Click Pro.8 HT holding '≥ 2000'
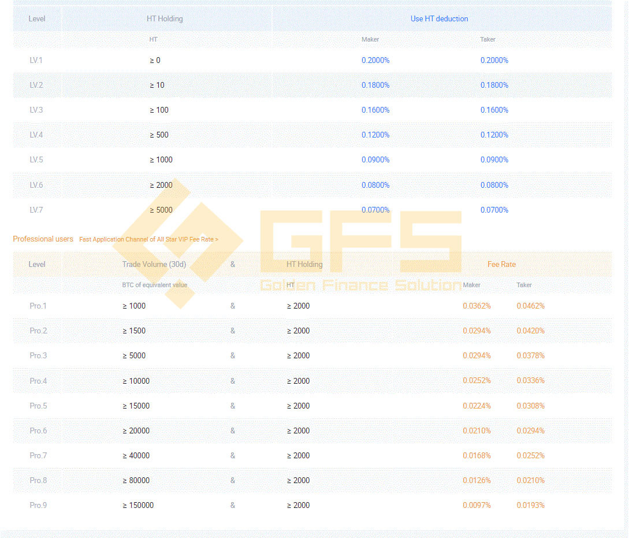 298,480
